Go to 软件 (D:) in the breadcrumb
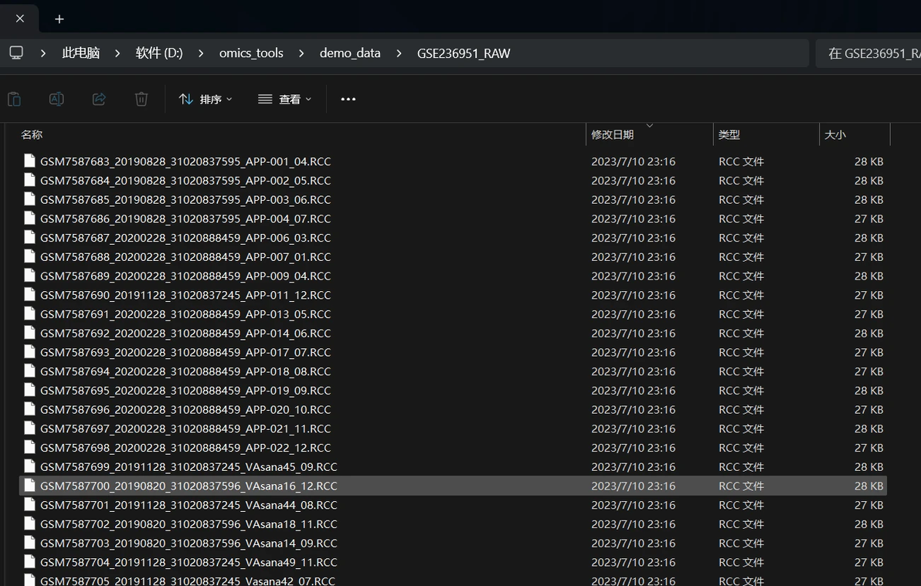The height and width of the screenshot is (586, 921). pyautogui.click(x=159, y=53)
